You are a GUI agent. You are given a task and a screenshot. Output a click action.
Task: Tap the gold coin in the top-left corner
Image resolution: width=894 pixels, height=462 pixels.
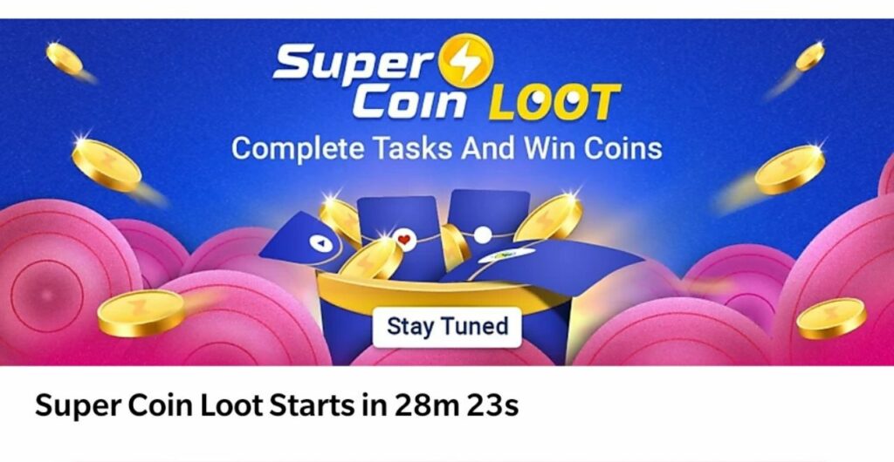[65, 58]
